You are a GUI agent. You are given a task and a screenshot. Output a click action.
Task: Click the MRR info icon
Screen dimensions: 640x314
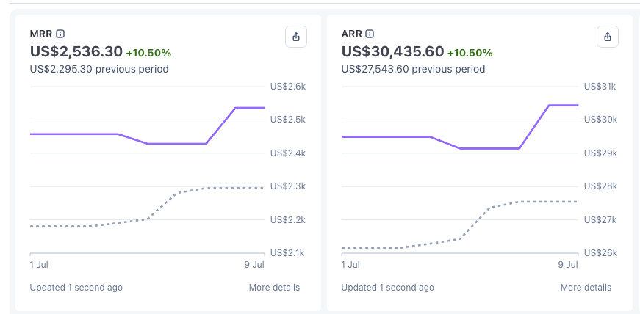click(60, 34)
